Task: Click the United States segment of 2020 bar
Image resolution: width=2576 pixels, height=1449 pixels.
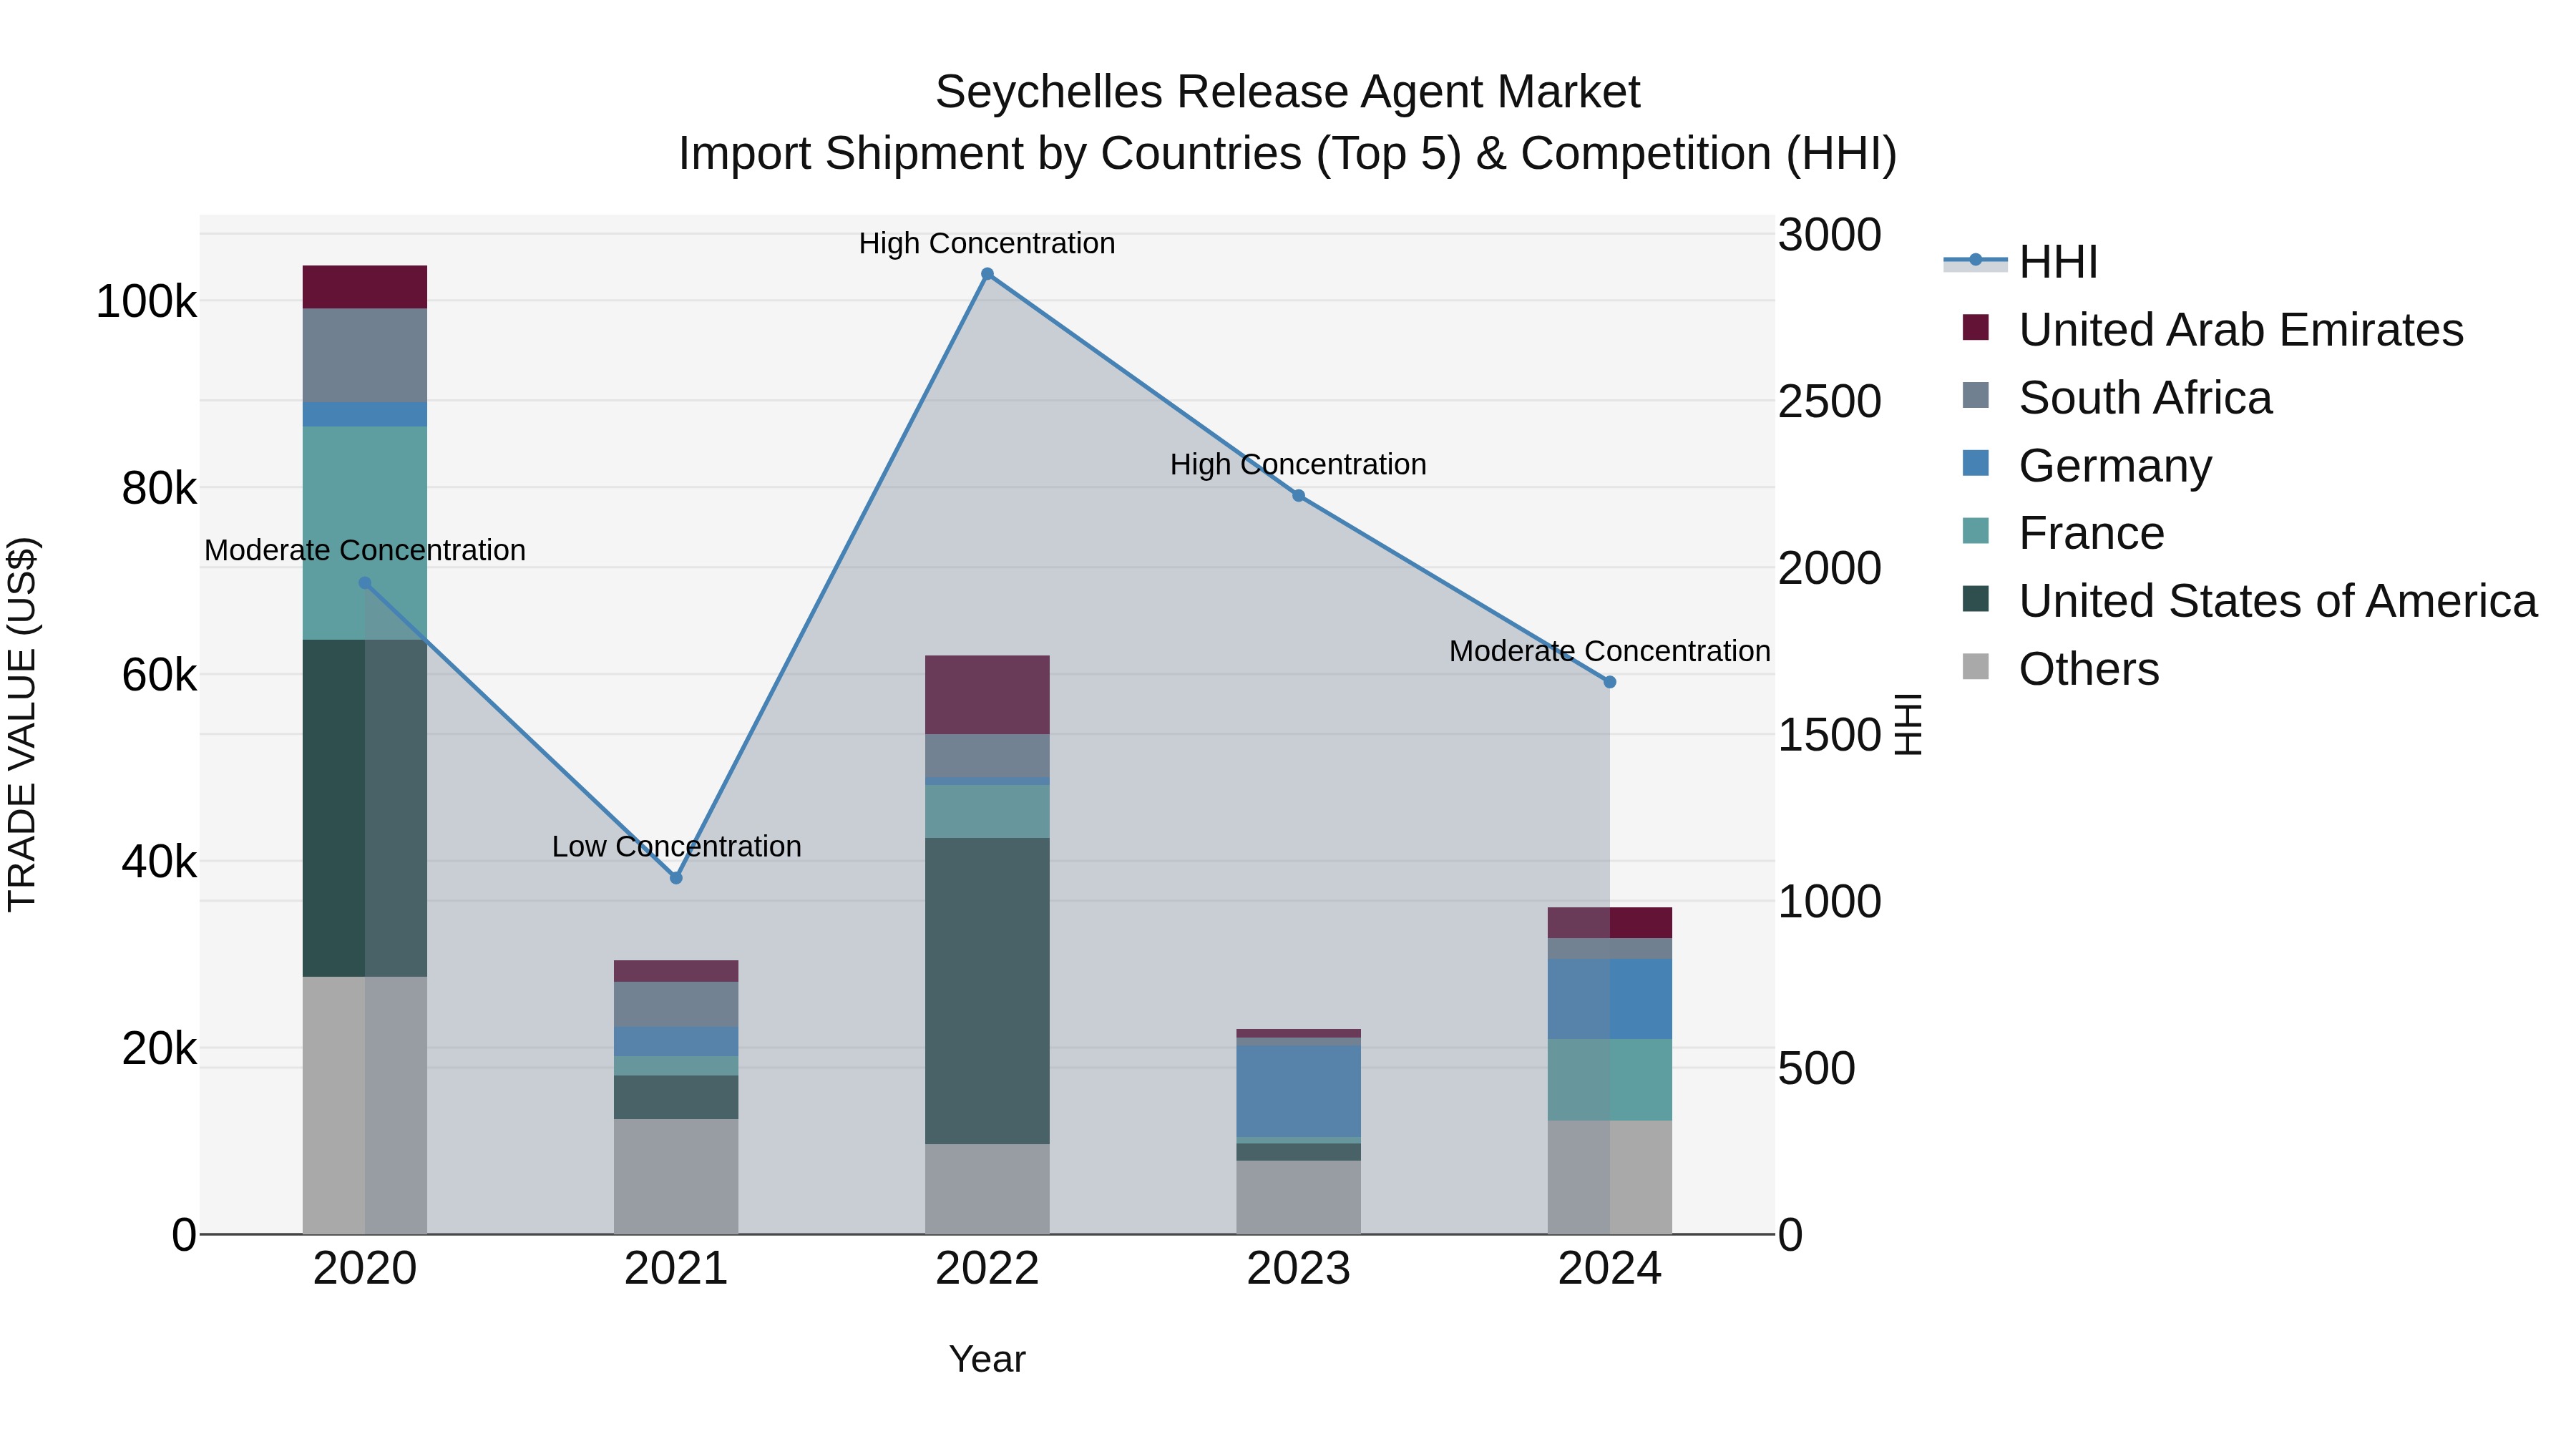Action: [365, 808]
